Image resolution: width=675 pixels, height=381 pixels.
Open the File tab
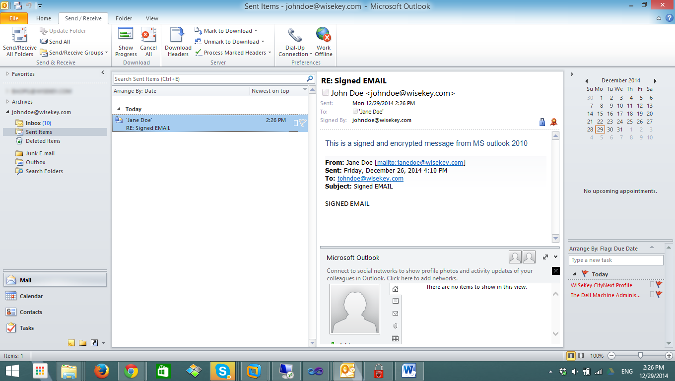coord(14,18)
